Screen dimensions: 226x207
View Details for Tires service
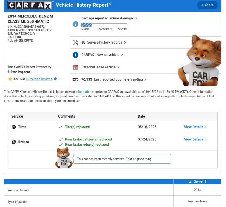pos(195,127)
